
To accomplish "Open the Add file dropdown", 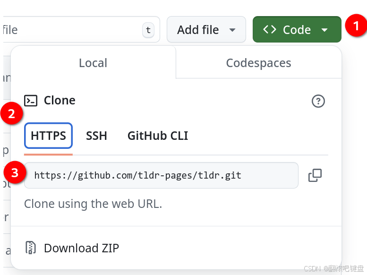I will [206, 29].
